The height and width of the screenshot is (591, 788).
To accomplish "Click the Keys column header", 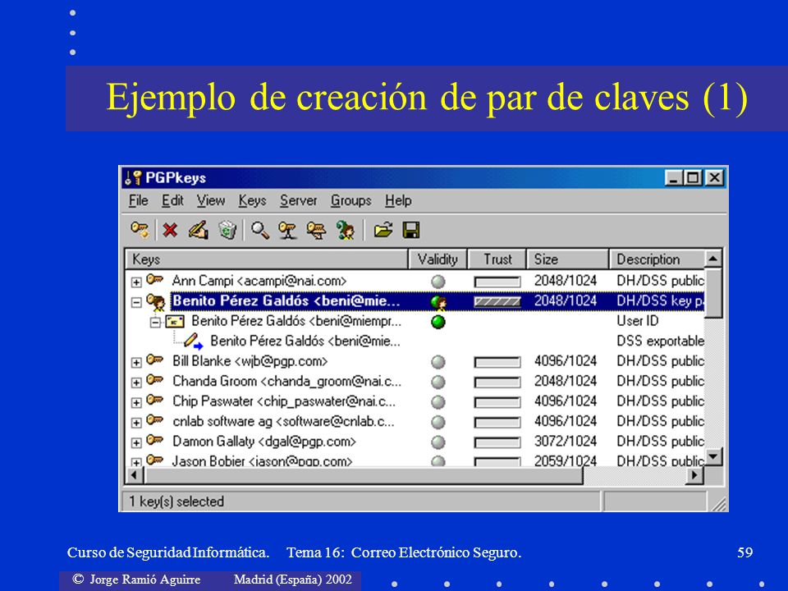I will [x=266, y=259].
